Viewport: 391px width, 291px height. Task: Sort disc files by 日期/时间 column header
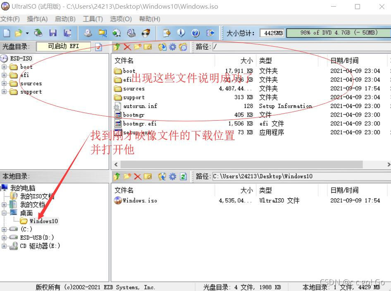[344, 61]
